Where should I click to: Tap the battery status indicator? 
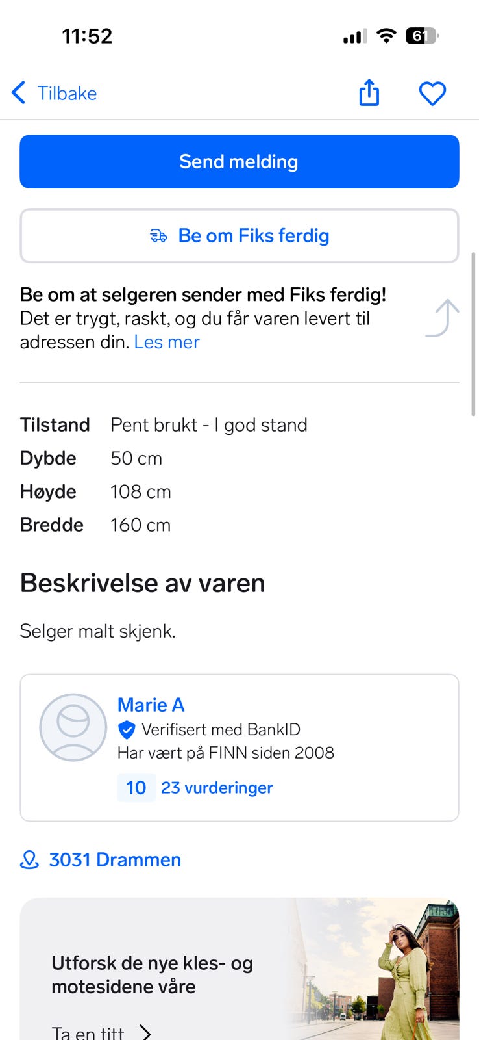421,36
